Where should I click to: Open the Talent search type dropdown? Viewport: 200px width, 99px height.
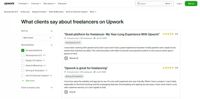pos(168,3)
